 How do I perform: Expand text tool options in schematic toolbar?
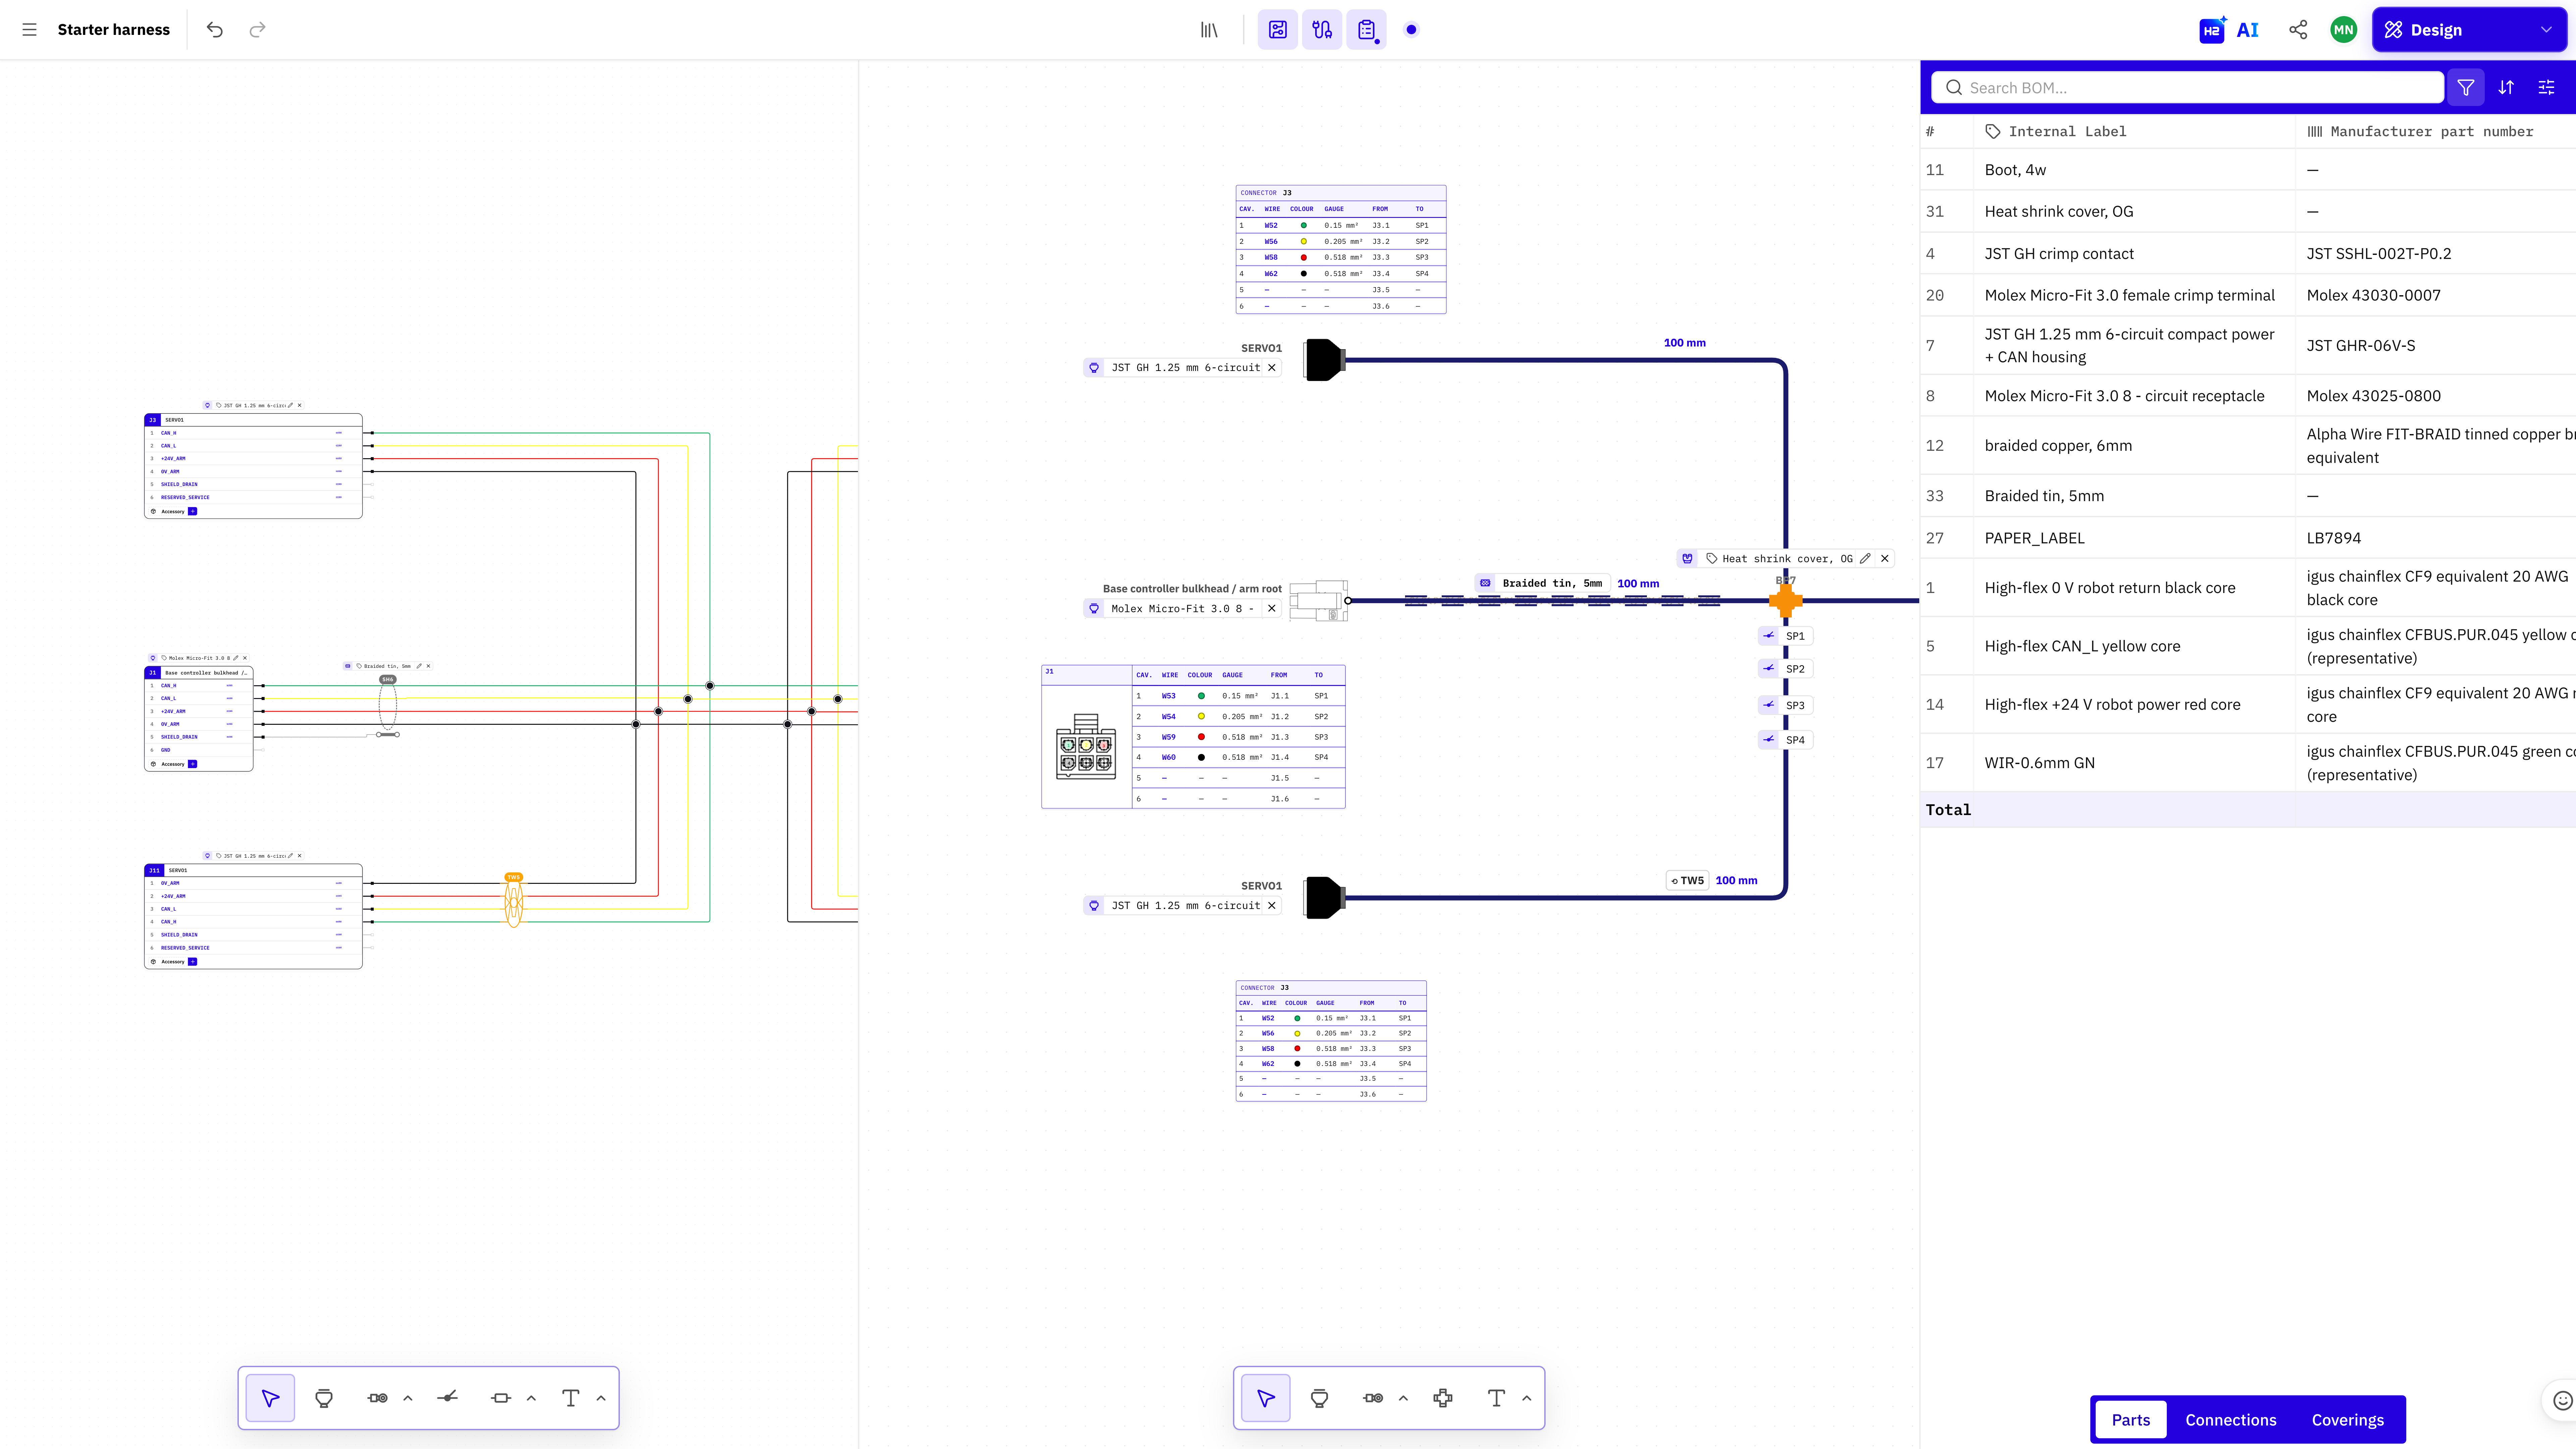coord(601,1398)
